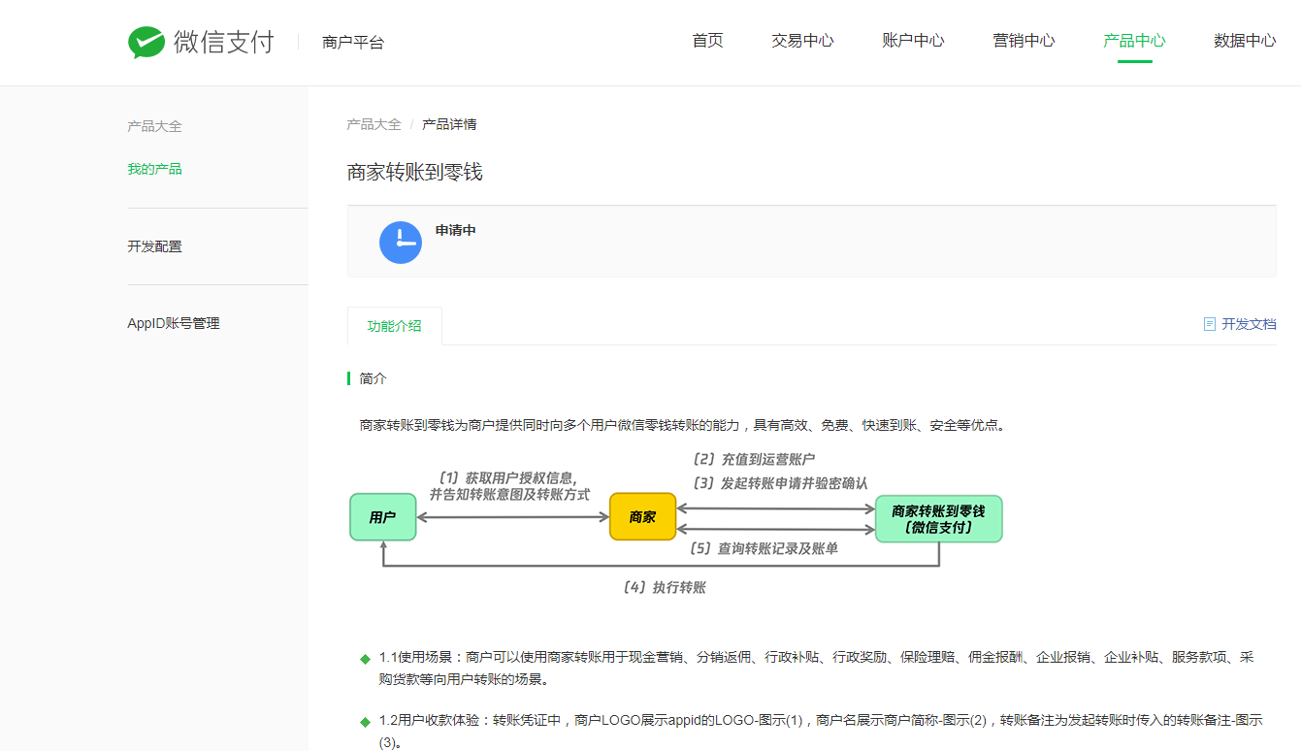Screen dimensions: 1301x751
Task: Switch to 营销中心 navigation item
Action: [x=1024, y=41]
